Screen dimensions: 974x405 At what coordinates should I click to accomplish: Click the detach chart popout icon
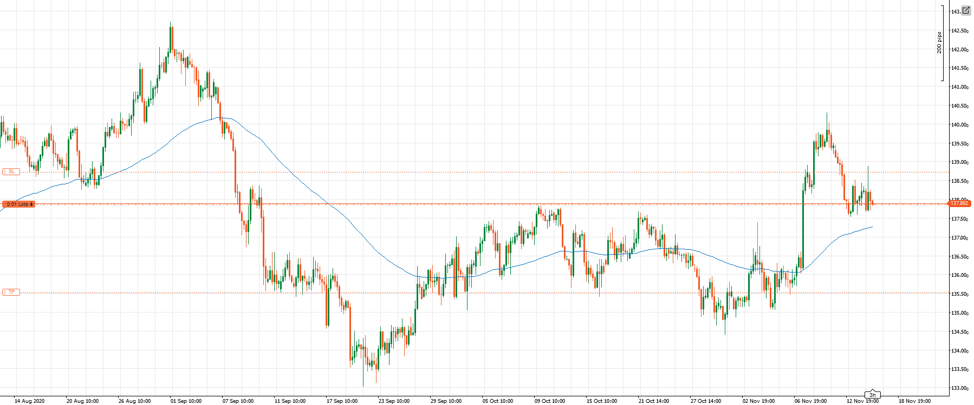(966, 10)
